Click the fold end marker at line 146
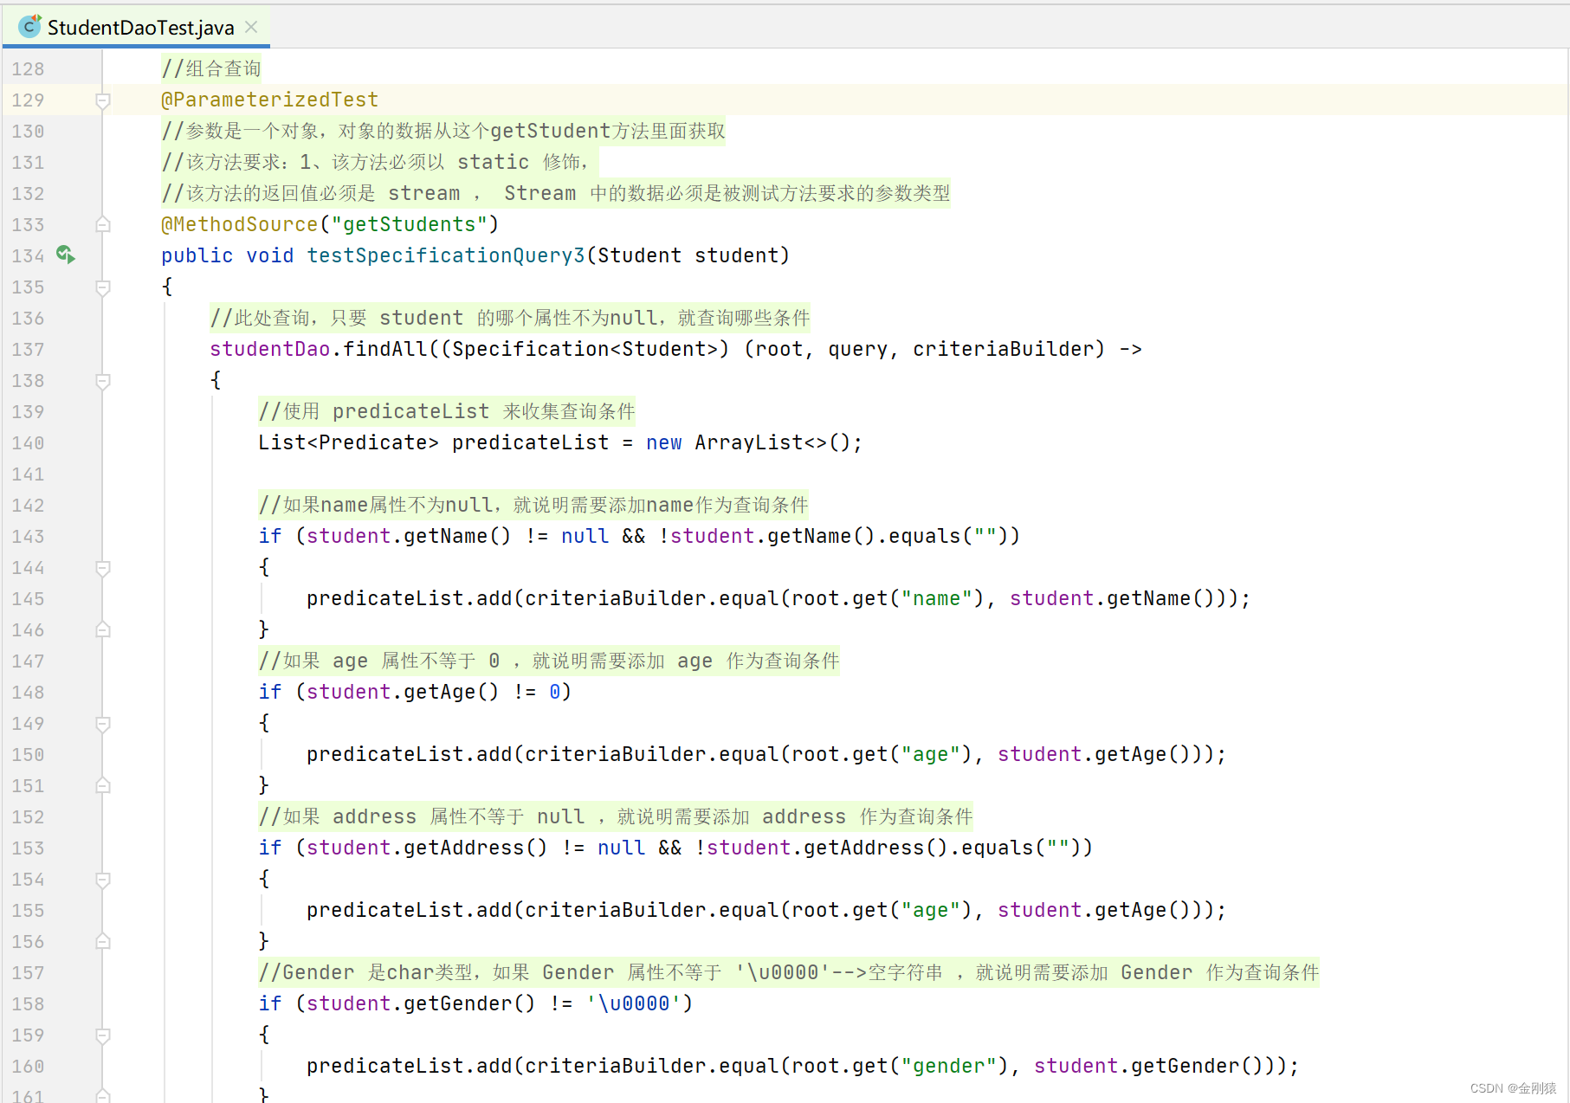 [102, 630]
